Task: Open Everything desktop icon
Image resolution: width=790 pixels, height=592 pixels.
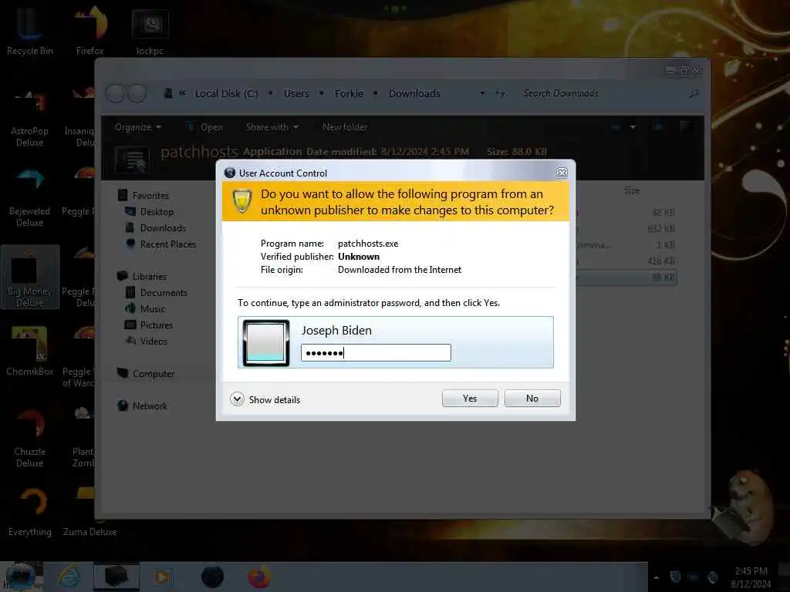Action: tap(30, 512)
